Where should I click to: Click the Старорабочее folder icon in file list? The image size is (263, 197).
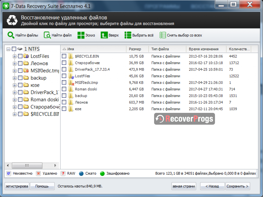tap(71, 63)
